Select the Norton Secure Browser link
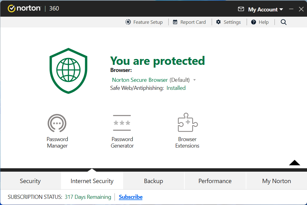This screenshot has width=307, height=205. [140, 80]
